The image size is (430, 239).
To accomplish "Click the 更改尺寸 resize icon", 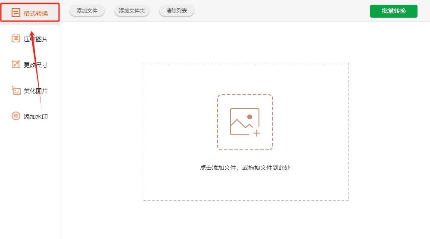I will [16, 65].
